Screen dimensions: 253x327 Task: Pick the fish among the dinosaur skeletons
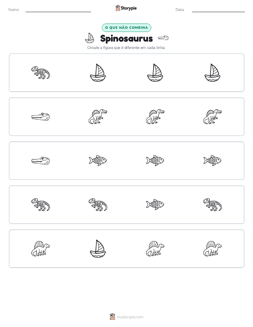pos(155,204)
